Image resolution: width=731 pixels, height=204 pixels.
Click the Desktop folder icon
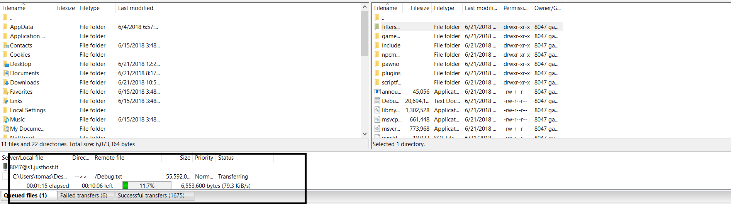tap(5, 64)
